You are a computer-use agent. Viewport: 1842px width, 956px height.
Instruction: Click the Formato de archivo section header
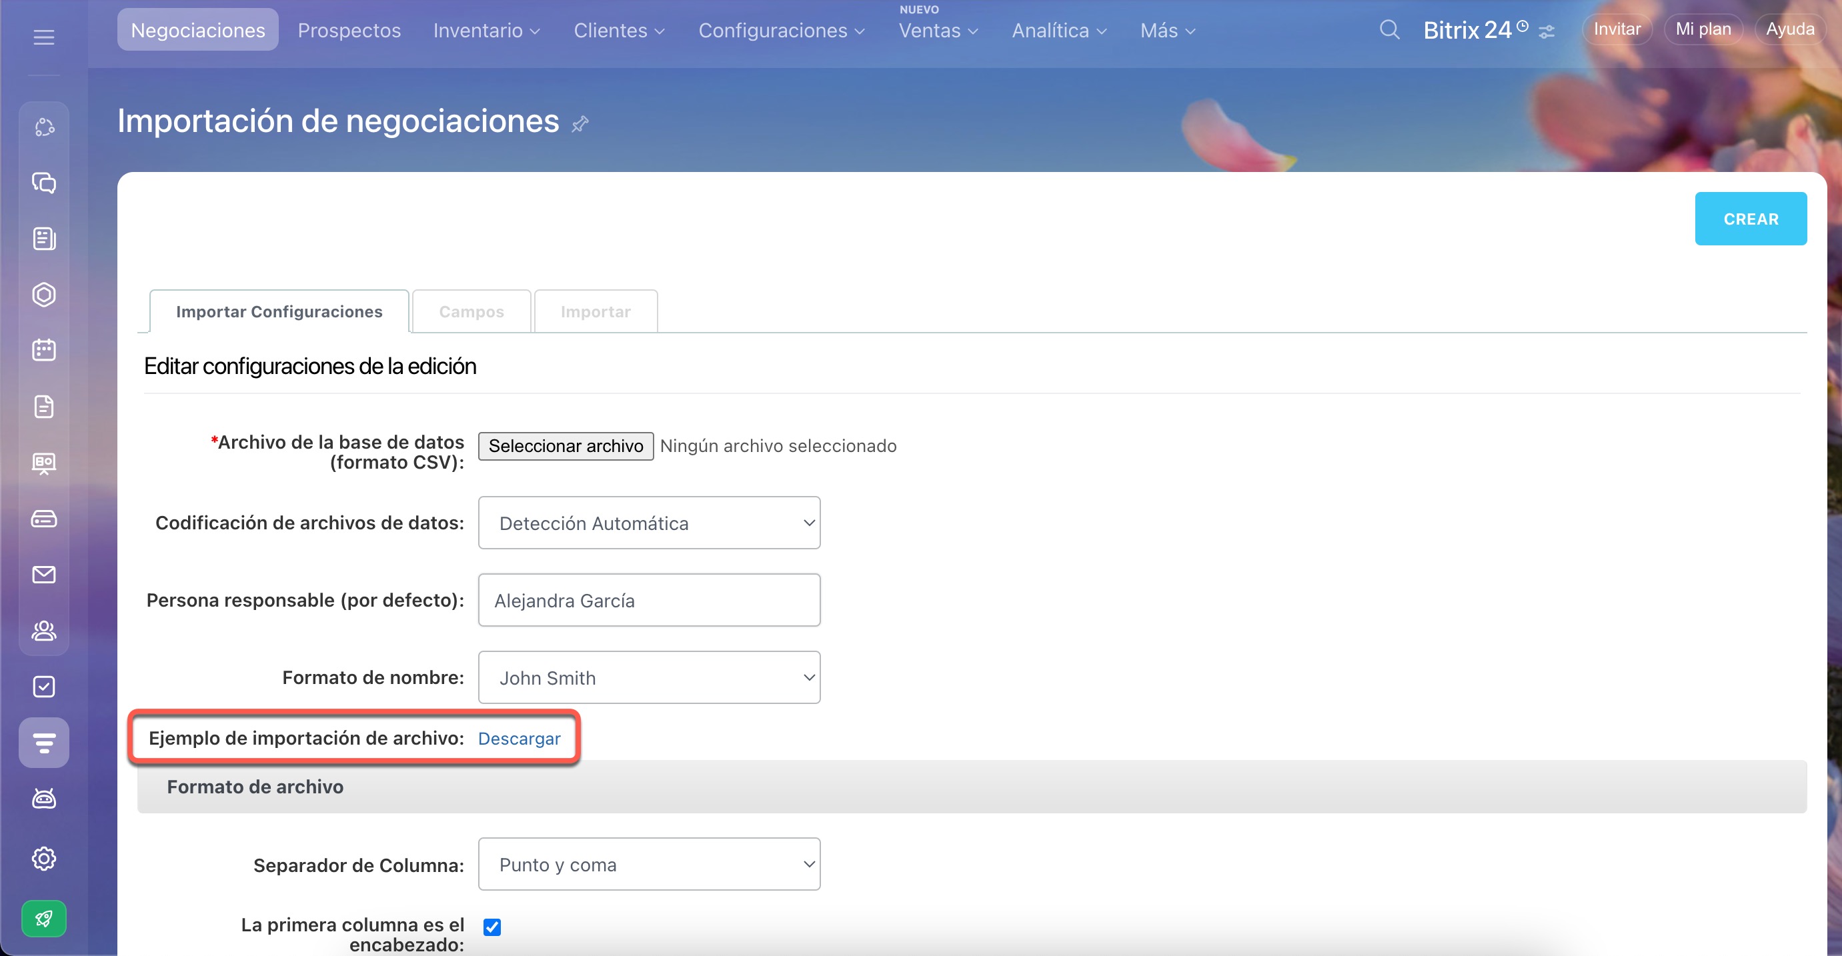click(x=972, y=787)
